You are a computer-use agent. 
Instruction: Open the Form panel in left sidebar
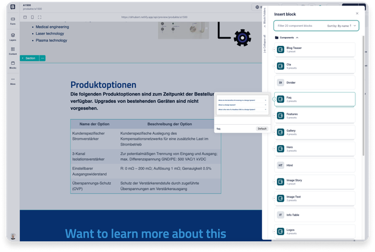coord(13,21)
